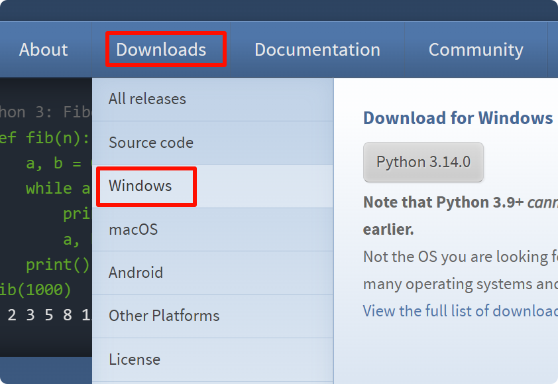The image size is (558, 384).
Task: Choose Other Platforms menu entry
Action: tap(164, 316)
